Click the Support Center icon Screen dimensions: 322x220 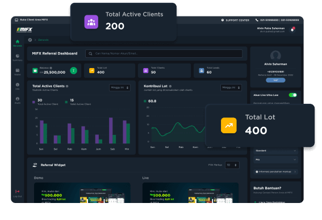tap(223, 20)
